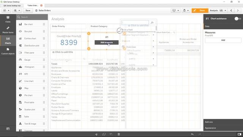Select the Order Priority filter pane

(x=68, y=26)
